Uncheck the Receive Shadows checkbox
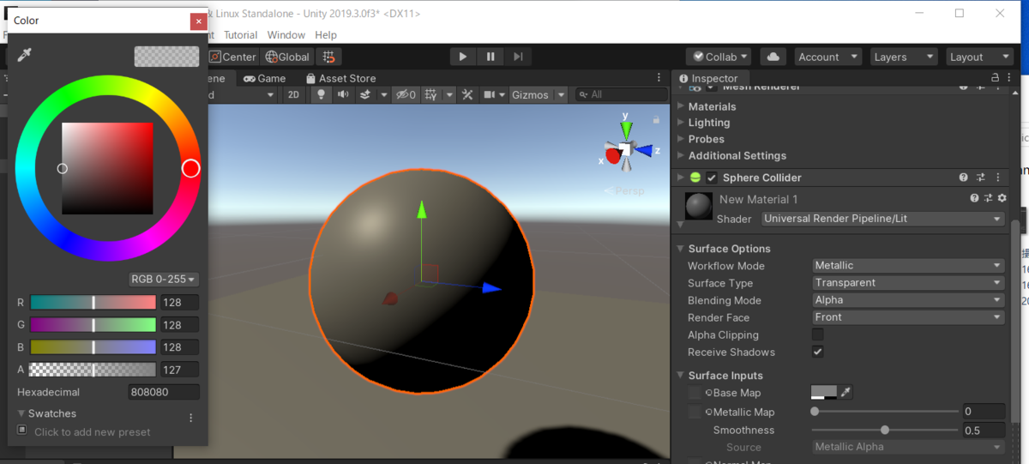This screenshot has width=1029, height=464. (x=818, y=352)
